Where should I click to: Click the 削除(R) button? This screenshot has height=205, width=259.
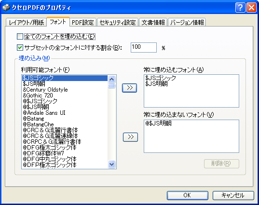[x=221, y=164]
